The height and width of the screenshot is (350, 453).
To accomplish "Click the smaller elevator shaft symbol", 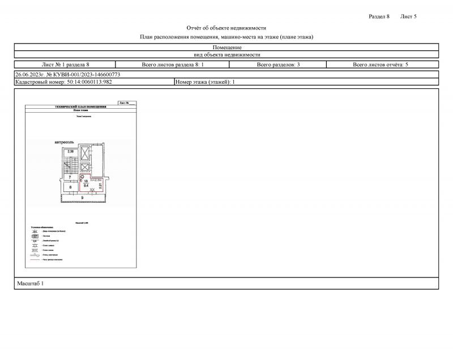I will pyautogui.click(x=84, y=168).
